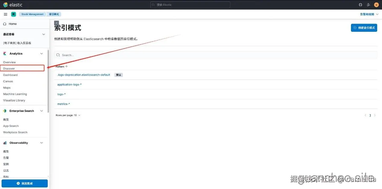Close the flyout with the X button
The image size is (382, 189).
pos(56,23)
